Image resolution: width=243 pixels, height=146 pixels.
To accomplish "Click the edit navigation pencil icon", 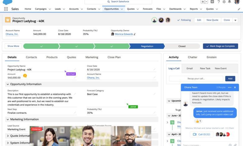I will pos(239,9).
